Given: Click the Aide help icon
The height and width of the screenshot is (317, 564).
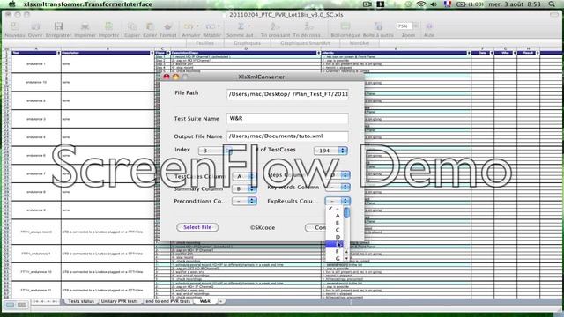Looking at the screenshot, I should click(429, 26).
